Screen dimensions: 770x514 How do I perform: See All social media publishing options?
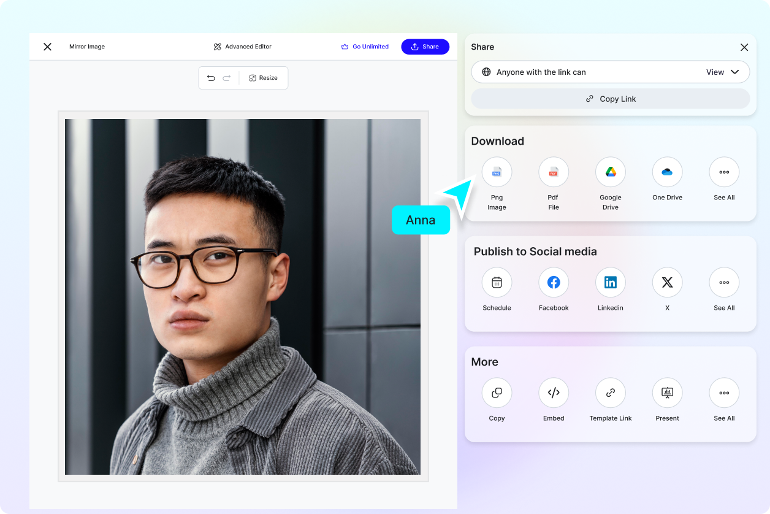tap(724, 282)
